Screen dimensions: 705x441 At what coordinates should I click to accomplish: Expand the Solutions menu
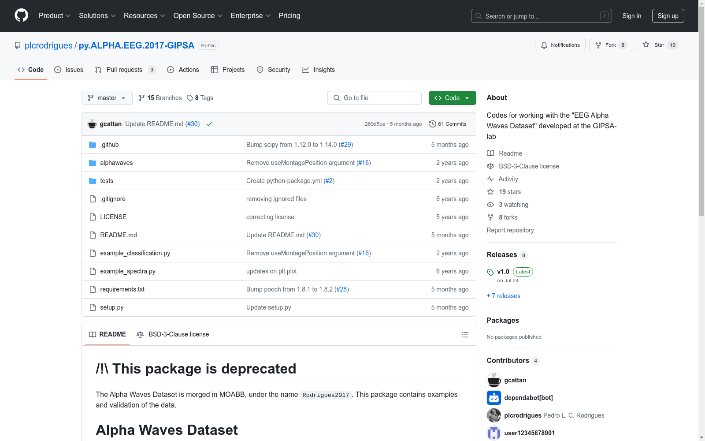97,15
